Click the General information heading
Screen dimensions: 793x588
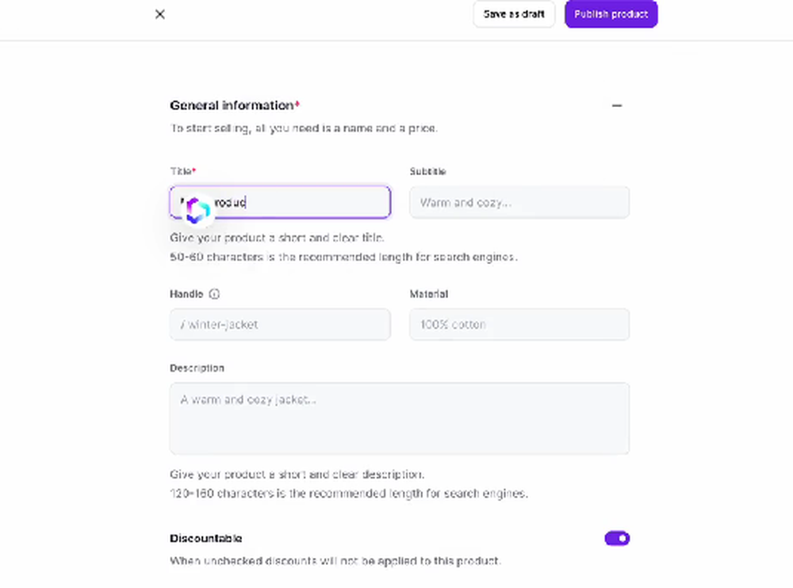click(x=232, y=105)
